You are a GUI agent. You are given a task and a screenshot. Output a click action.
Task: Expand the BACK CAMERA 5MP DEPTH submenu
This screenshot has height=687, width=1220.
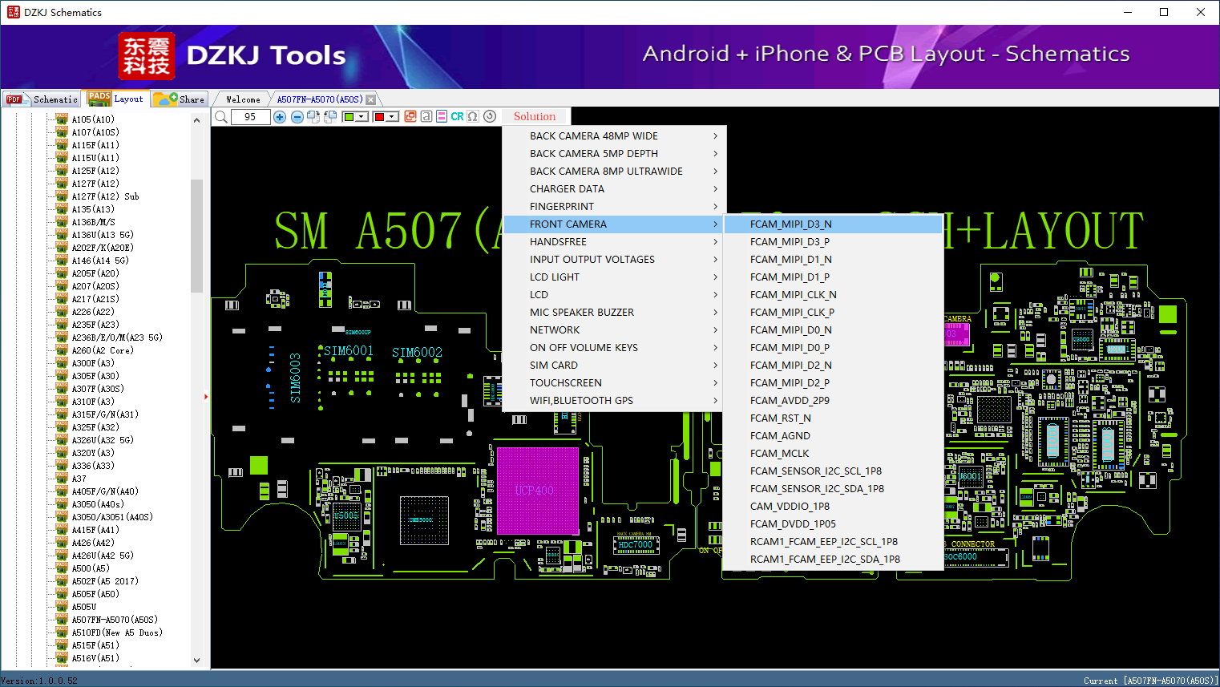click(615, 154)
